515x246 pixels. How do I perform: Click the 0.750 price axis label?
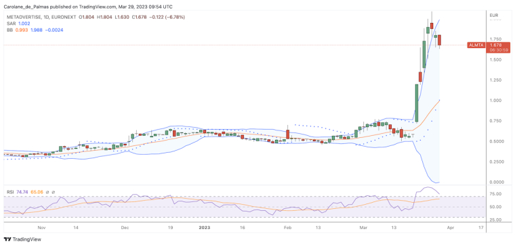click(x=495, y=121)
